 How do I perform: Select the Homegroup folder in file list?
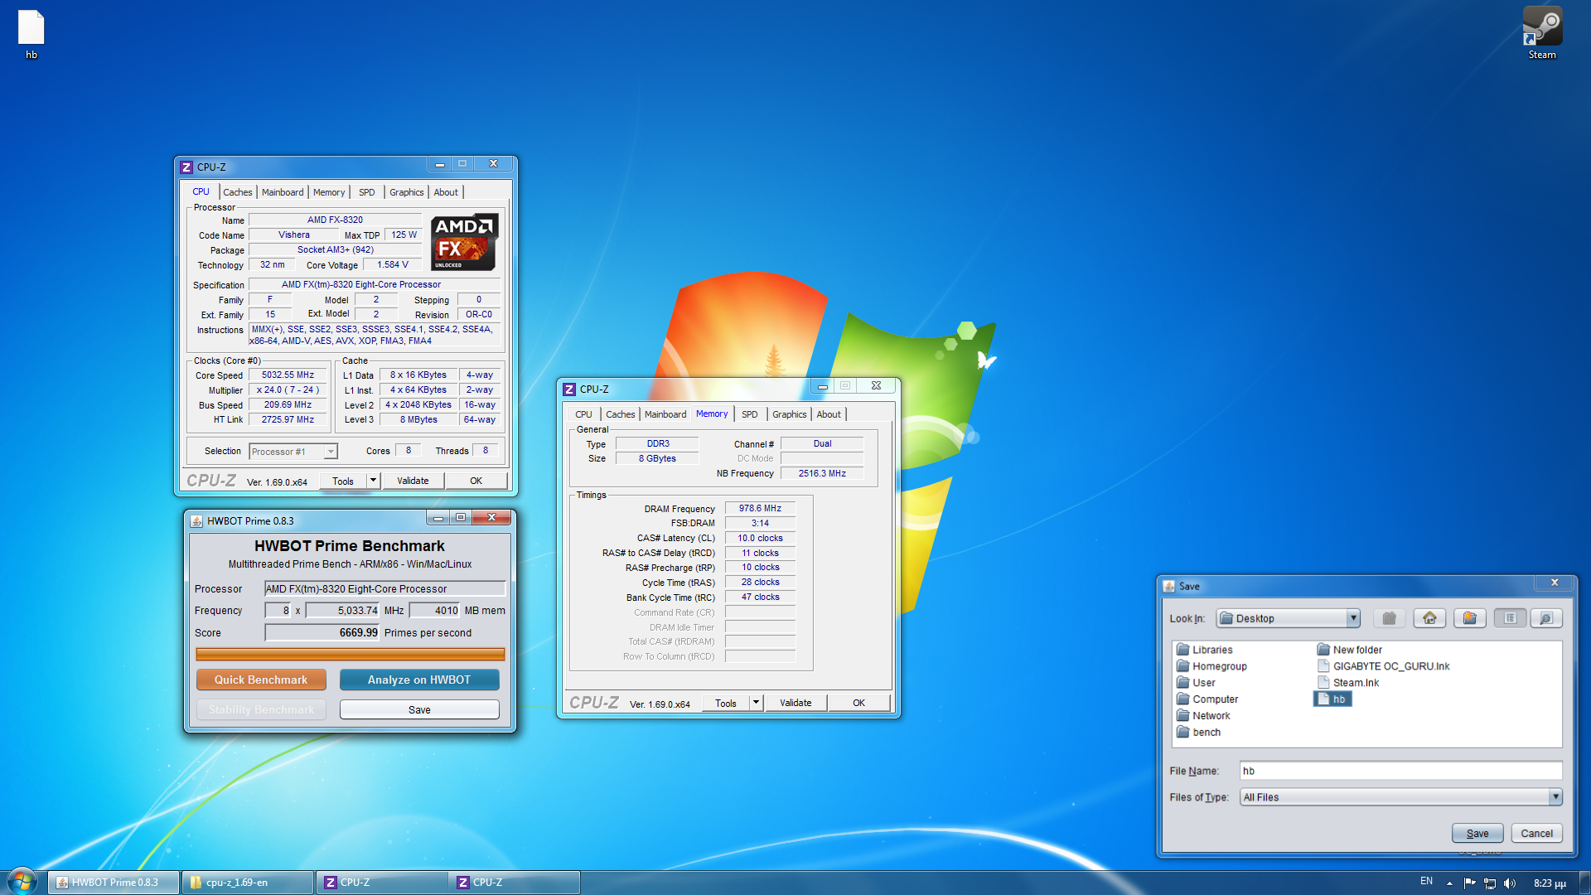[1211, 666]
